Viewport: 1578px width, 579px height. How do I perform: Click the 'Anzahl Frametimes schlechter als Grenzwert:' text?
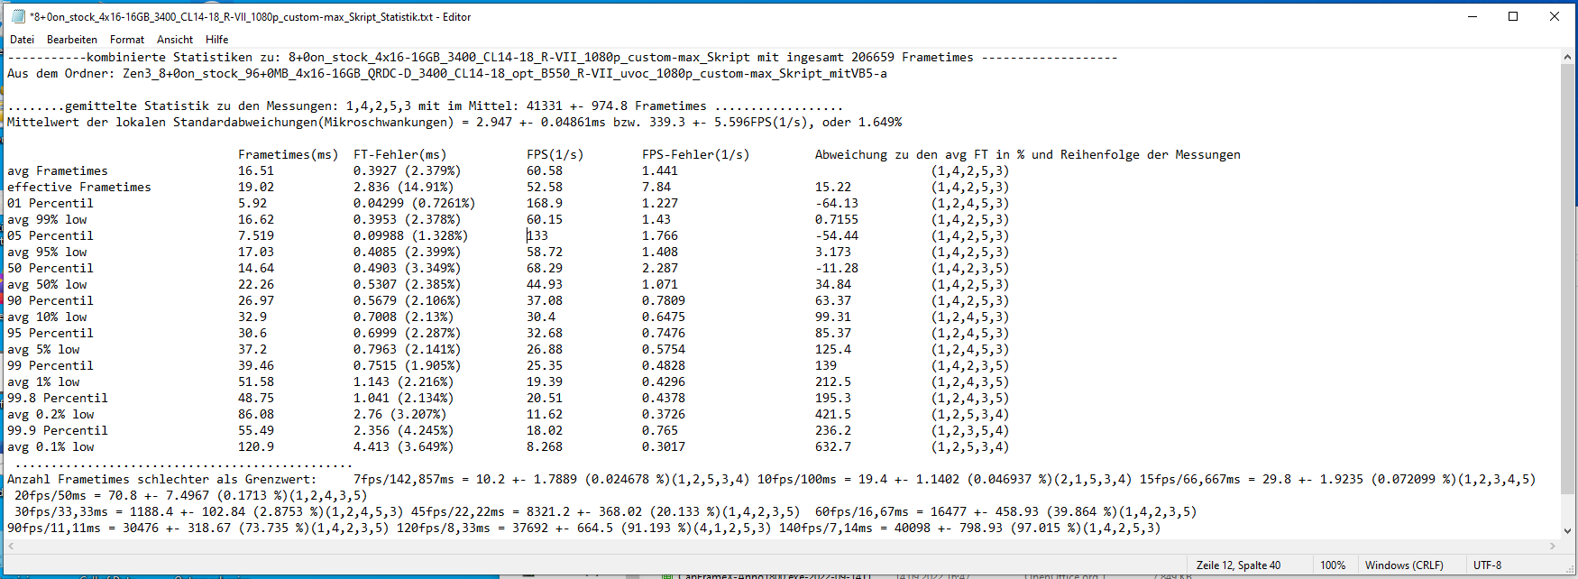(162, 480)
